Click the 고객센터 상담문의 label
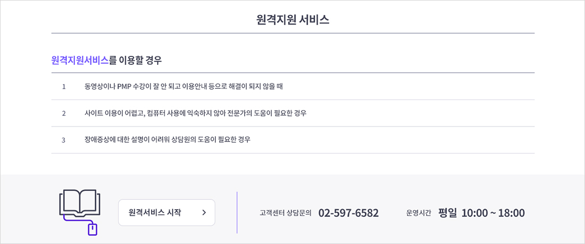This screenshot has width=585, height=244. [x=285, y=213]
